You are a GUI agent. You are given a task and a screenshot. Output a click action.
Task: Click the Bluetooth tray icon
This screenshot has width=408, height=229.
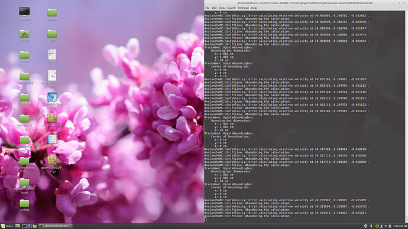[x=371, y=226]
